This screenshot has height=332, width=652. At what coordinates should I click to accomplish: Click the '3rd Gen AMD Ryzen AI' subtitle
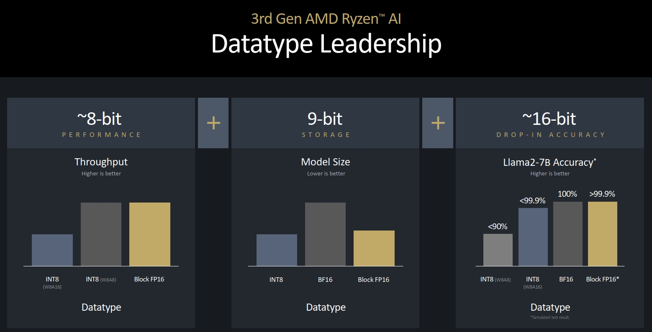(326, 19)
